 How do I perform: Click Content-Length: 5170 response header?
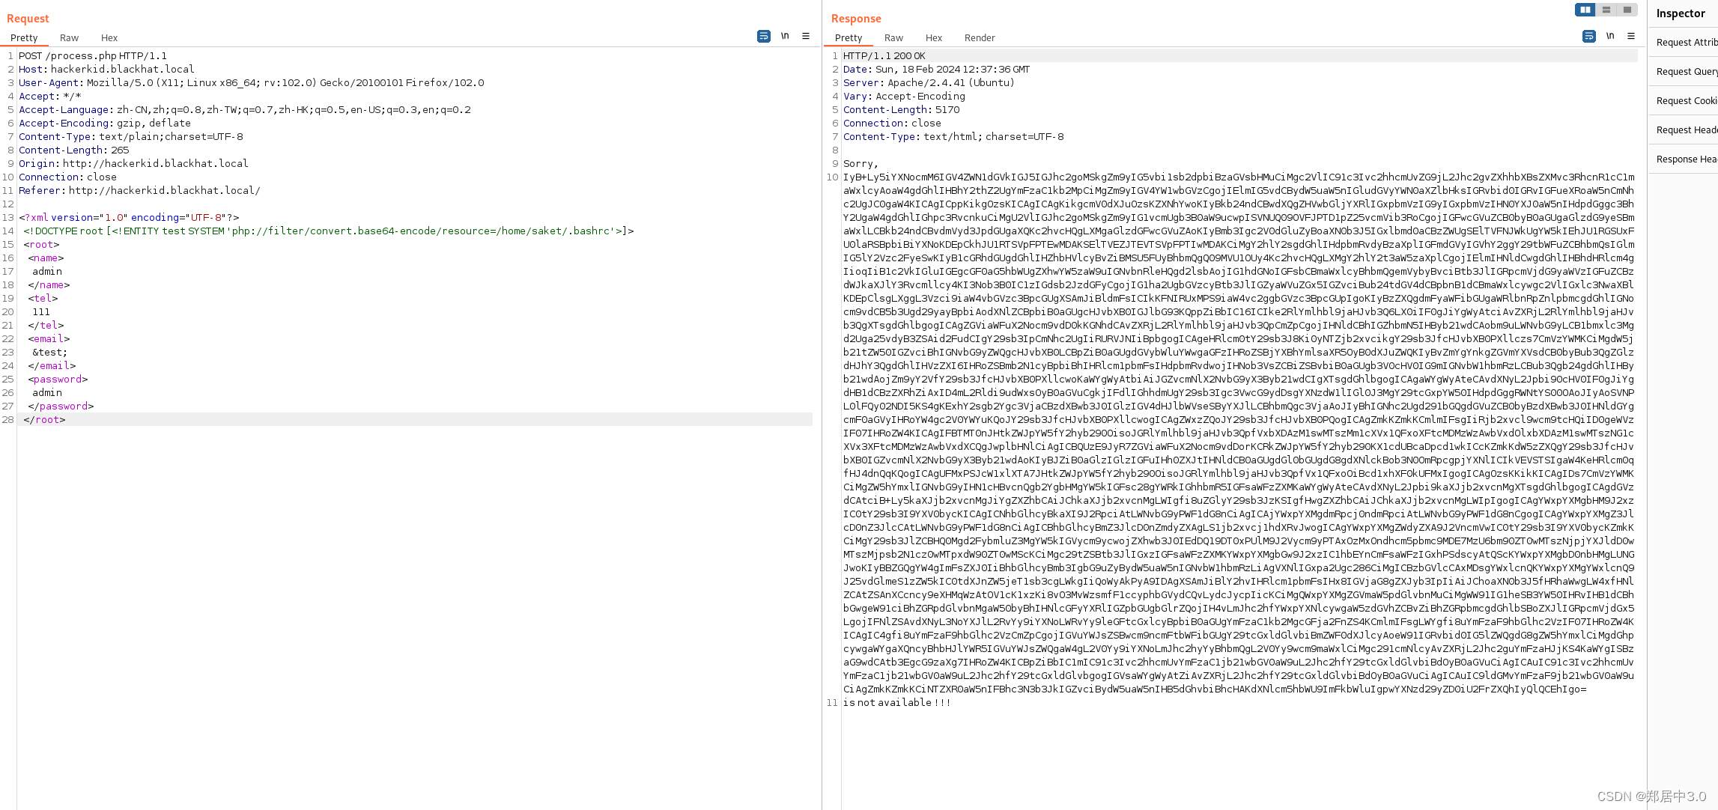point(901,109)
